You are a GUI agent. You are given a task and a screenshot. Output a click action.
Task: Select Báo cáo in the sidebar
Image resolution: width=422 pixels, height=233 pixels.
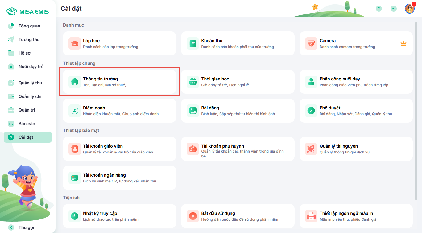pyautogui.click(x=27, y=124)
